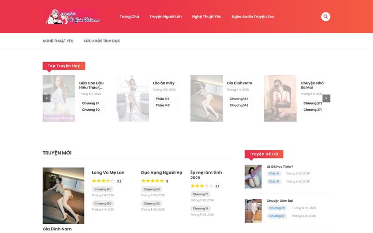Open Phần 6 of Là Gà Hay Thóc
Screen dimensions: 373x233
pos(274,173)
